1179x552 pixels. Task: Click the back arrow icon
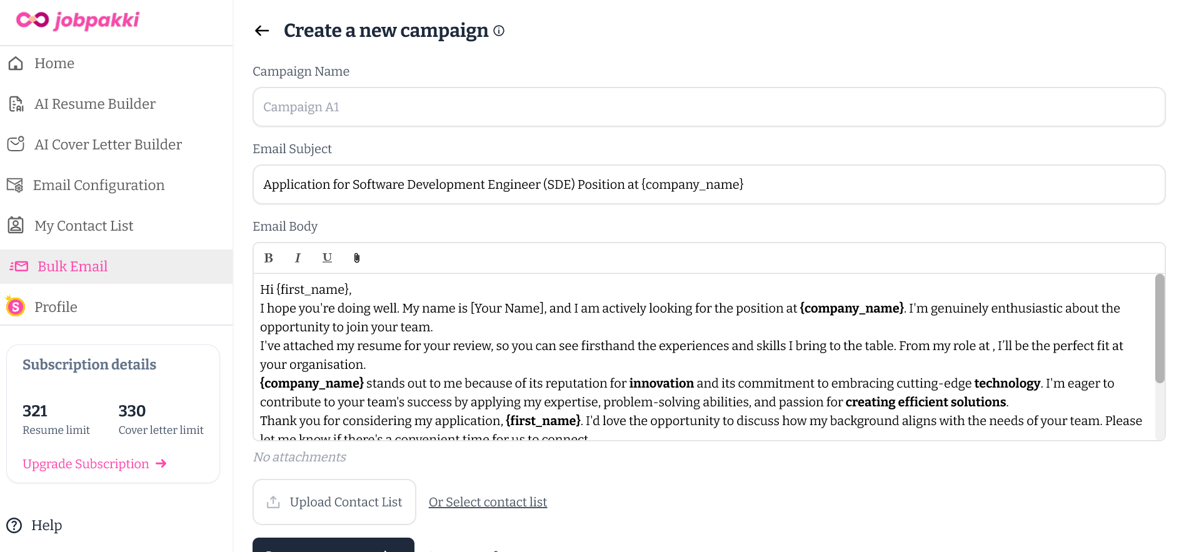tap(262, 31)
